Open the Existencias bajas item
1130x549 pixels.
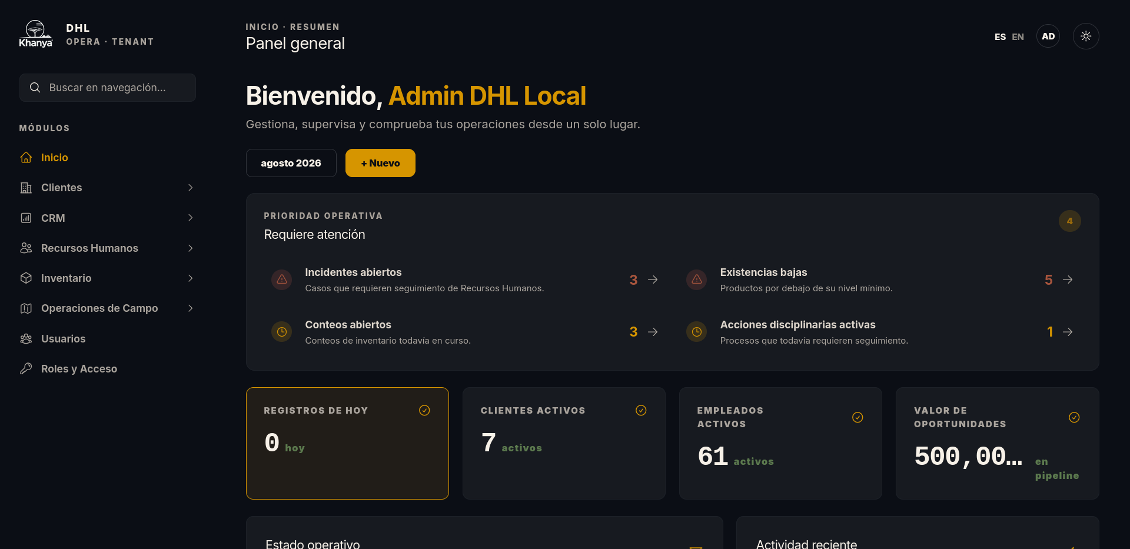tap(880, 280)
